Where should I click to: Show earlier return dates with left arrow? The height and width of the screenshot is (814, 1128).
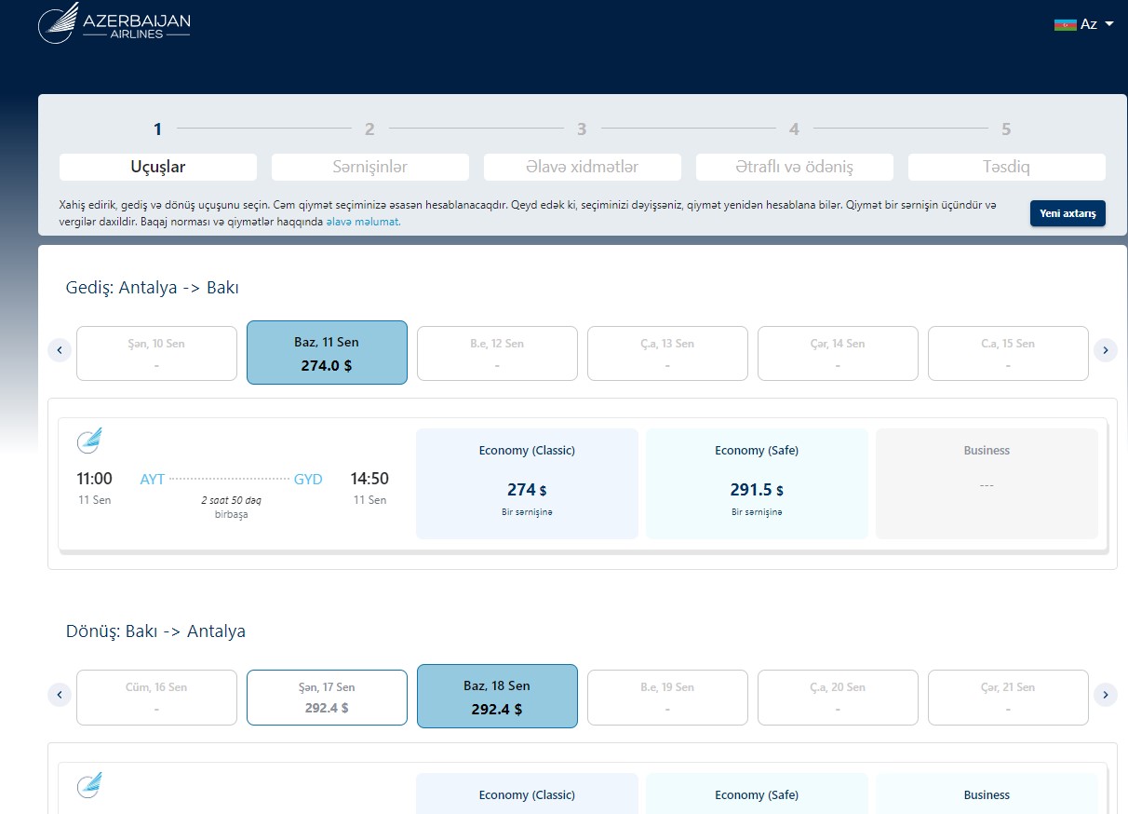tap(60, 695)
